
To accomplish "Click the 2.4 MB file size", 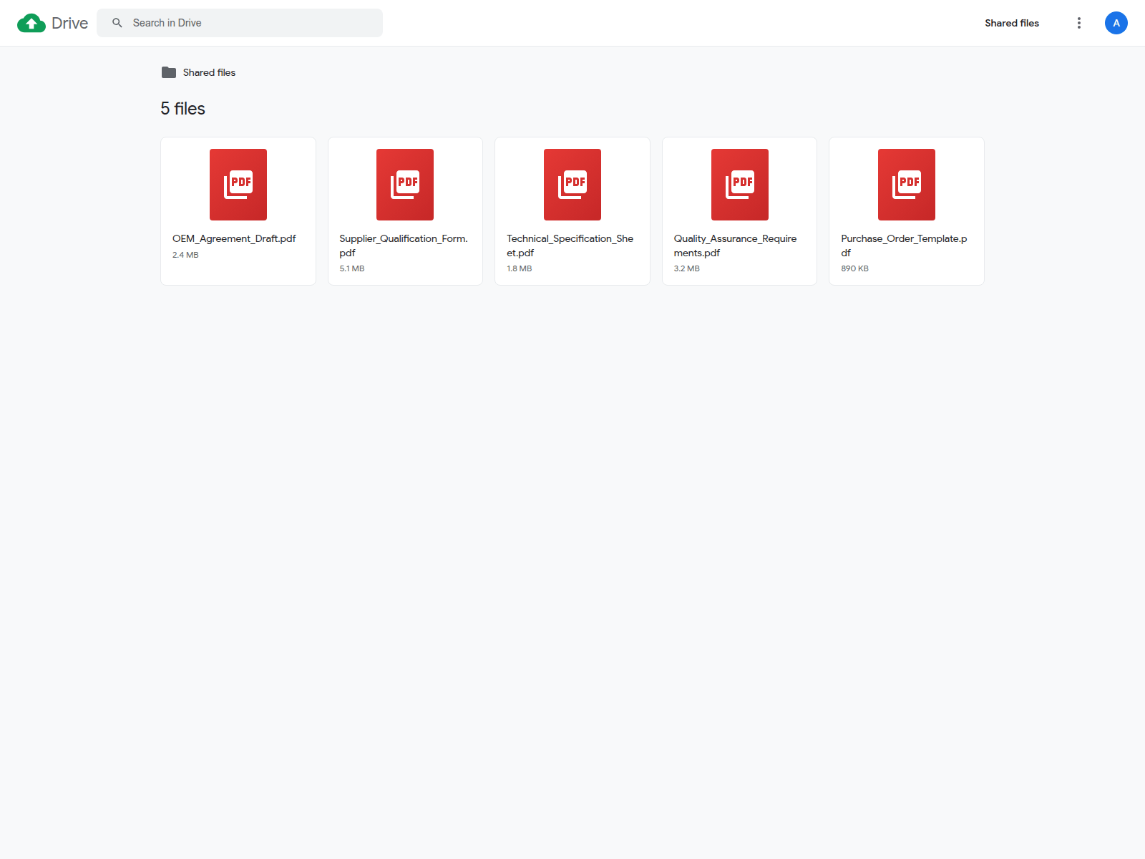I will pyautogui.click(x=185, y=255).
